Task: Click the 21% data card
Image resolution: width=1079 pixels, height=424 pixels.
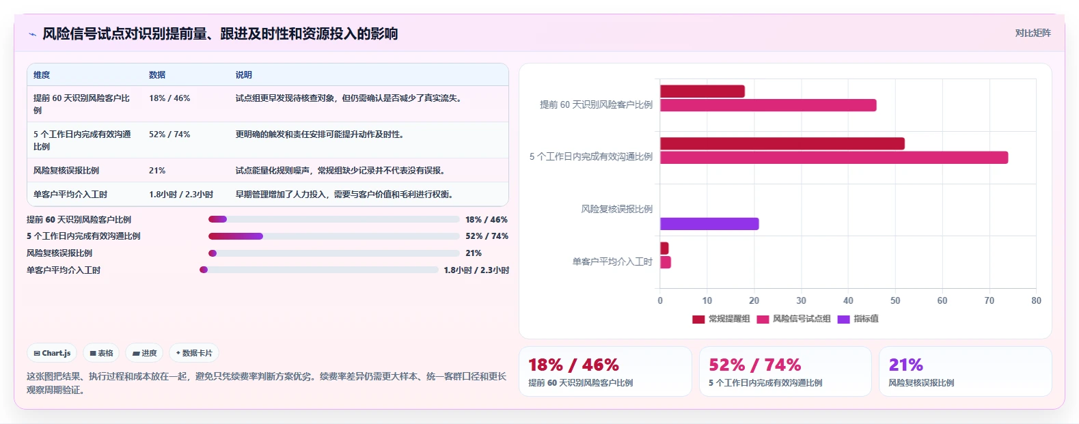Action: pyautogui.click(x=965, y=371)
